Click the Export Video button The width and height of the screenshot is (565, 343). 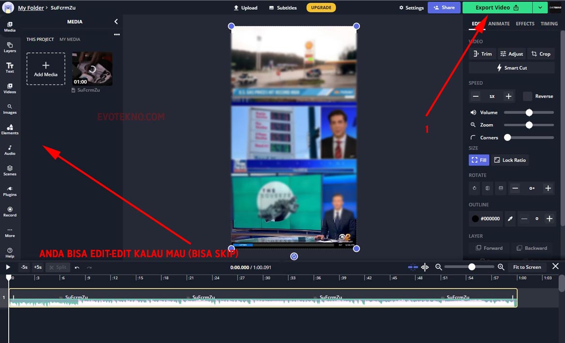497,7
